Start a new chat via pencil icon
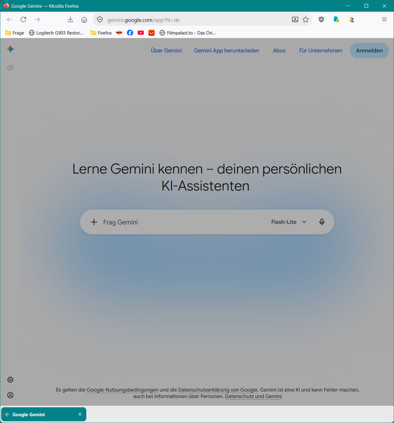 point(10,68)
